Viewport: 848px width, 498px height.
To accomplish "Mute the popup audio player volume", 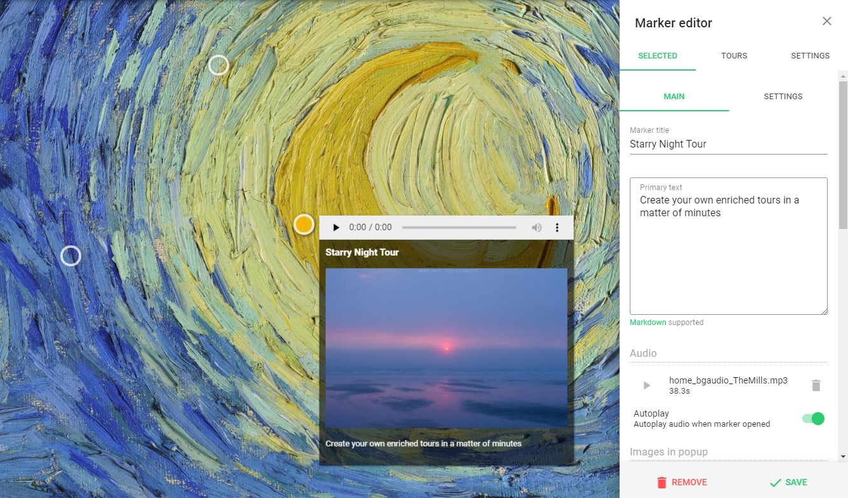I will [x=537, y=228].
